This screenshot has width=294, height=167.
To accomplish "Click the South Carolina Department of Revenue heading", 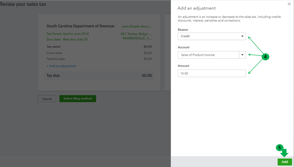I will point(80,26).
